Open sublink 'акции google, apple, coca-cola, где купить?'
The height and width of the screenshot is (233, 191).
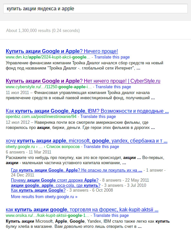(55, 185)
